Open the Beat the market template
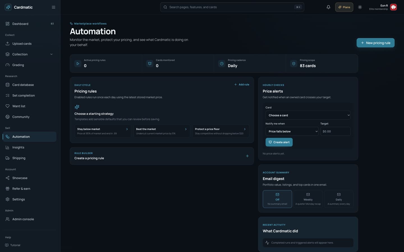 (162, 131)
